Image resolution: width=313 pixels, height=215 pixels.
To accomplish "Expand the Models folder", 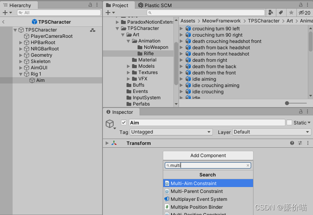I will [x=129, y=66].
